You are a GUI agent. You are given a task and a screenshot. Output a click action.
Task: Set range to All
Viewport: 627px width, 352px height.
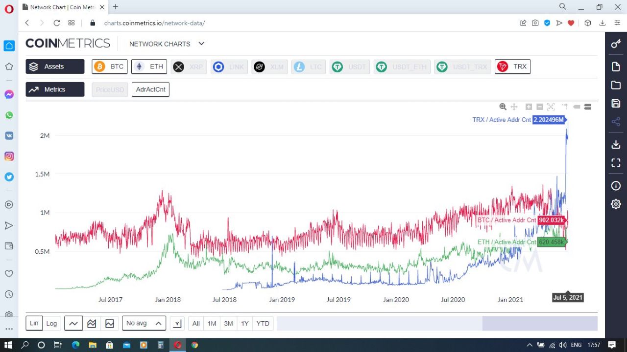[196, 323]
